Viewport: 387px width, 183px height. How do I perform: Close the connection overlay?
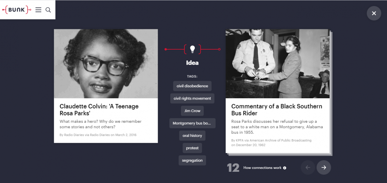[x=374, y=13]
